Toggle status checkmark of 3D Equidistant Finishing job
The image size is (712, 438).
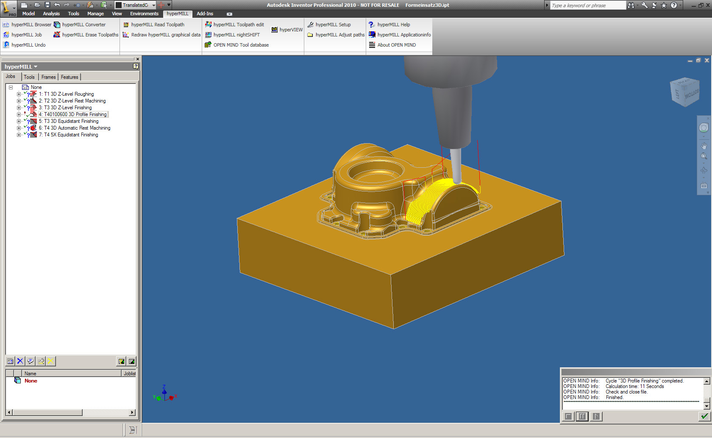coord(25,120)
